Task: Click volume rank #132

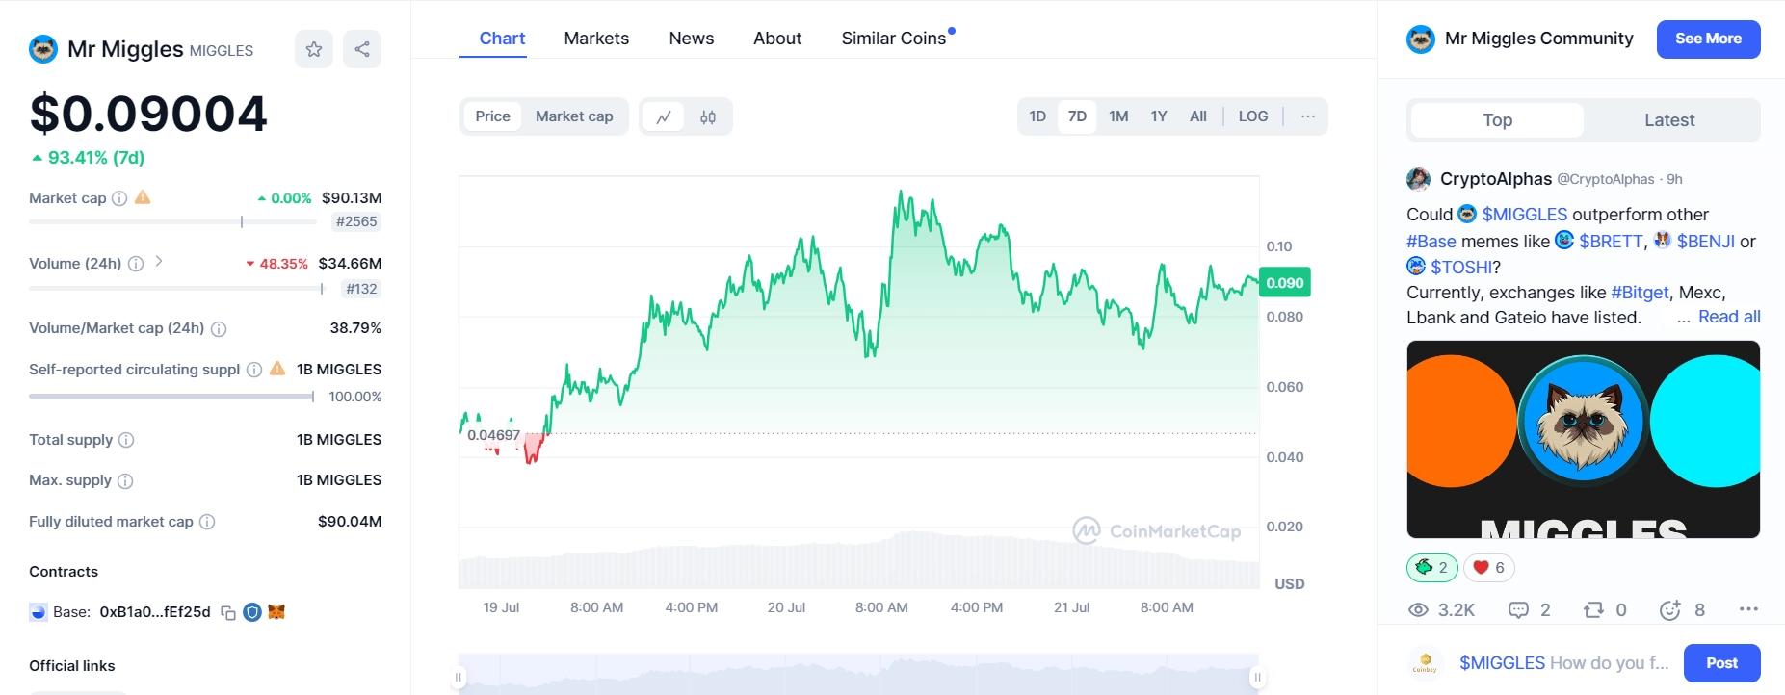Action: tap(361, 288)
